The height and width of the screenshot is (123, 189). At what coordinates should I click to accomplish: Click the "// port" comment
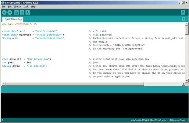[94, 63]
